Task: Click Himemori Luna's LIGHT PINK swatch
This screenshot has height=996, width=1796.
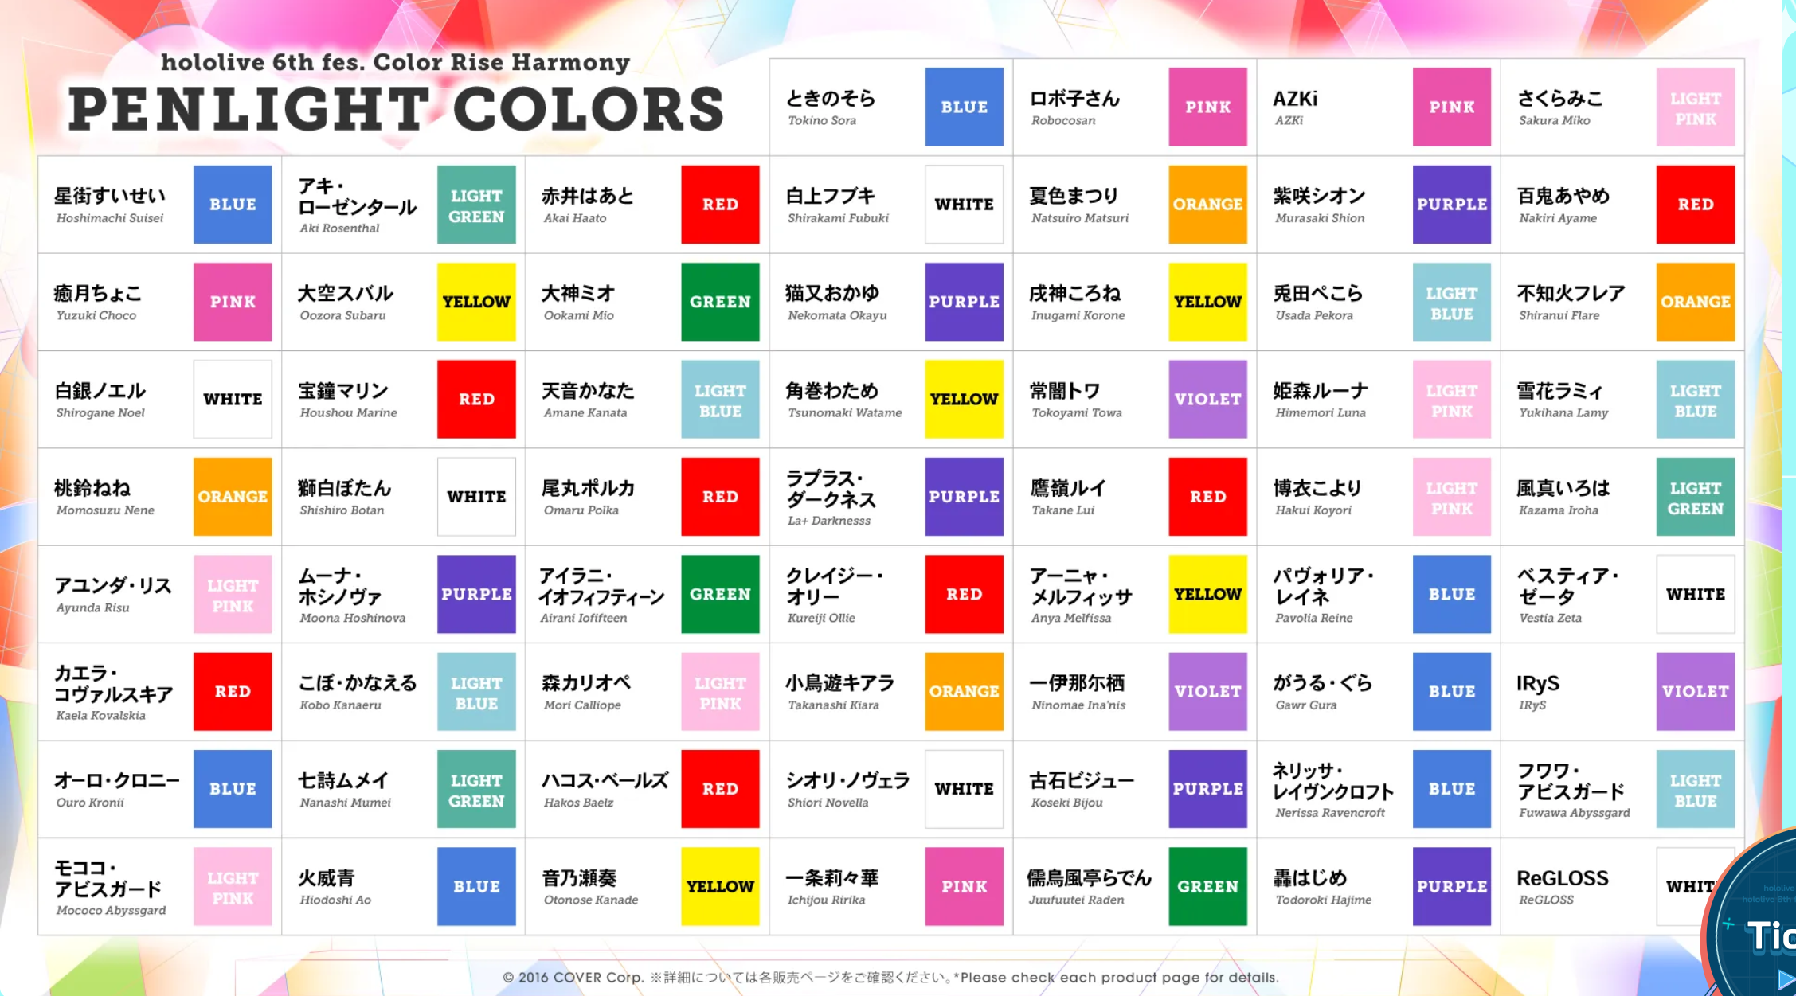Action: coord(1451,399)
